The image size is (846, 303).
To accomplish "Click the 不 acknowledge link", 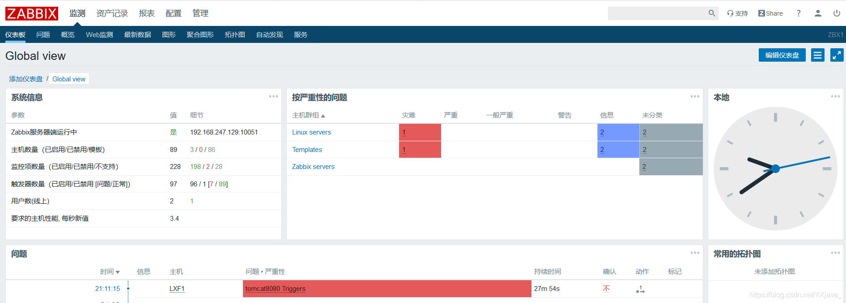I will 606,289.
